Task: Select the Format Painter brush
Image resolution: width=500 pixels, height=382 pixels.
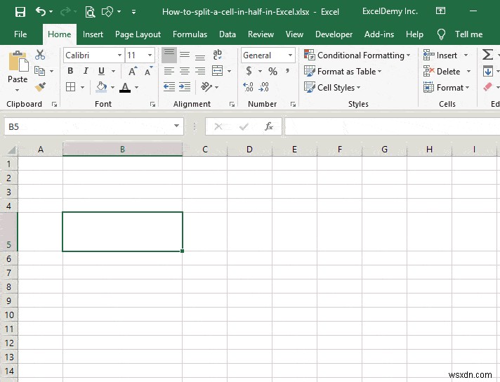Action: (x=40, y=87)
